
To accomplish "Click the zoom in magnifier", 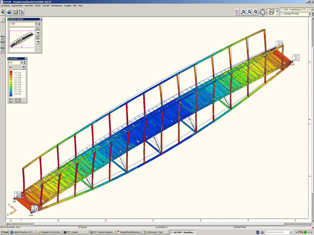I will [x=243, y=12].
